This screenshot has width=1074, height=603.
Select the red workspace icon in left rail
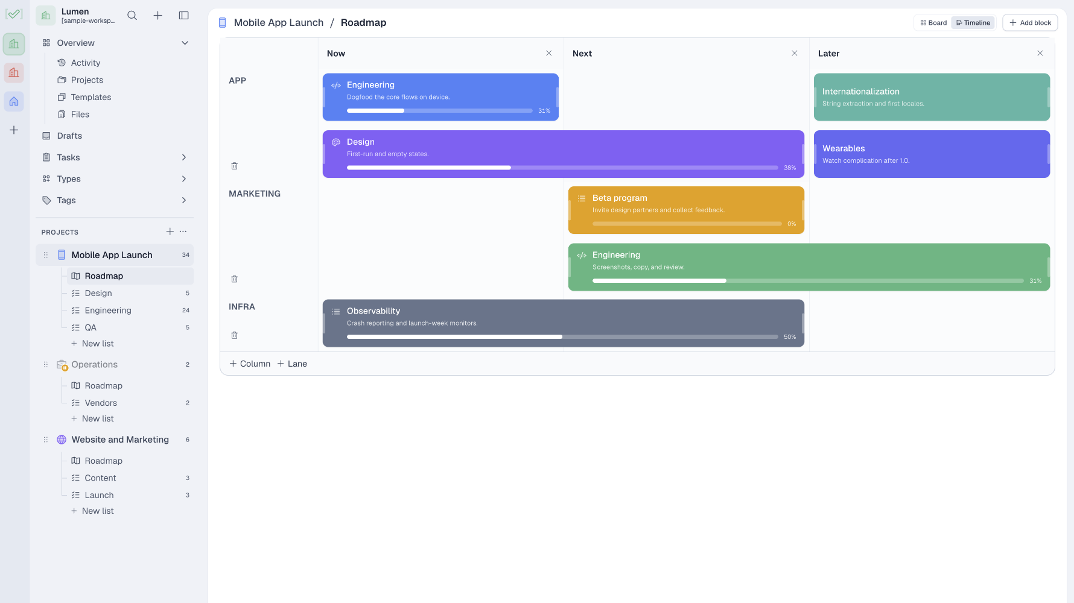click(14, 73)
